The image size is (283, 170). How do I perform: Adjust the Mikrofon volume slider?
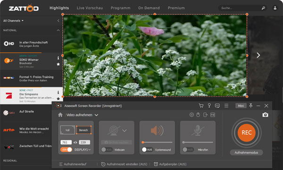(198, 142)
